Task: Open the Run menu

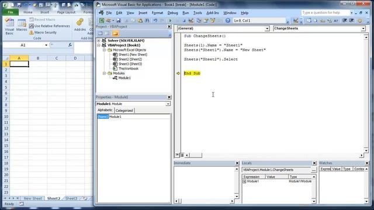Action: coord(186,13)
